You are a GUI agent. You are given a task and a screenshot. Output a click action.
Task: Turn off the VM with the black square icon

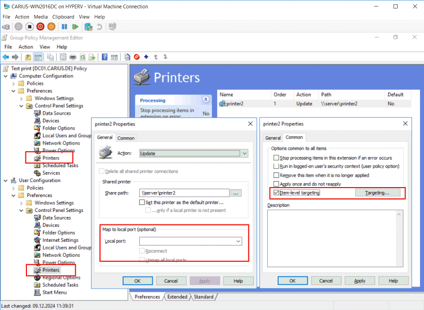coord(29,27)
